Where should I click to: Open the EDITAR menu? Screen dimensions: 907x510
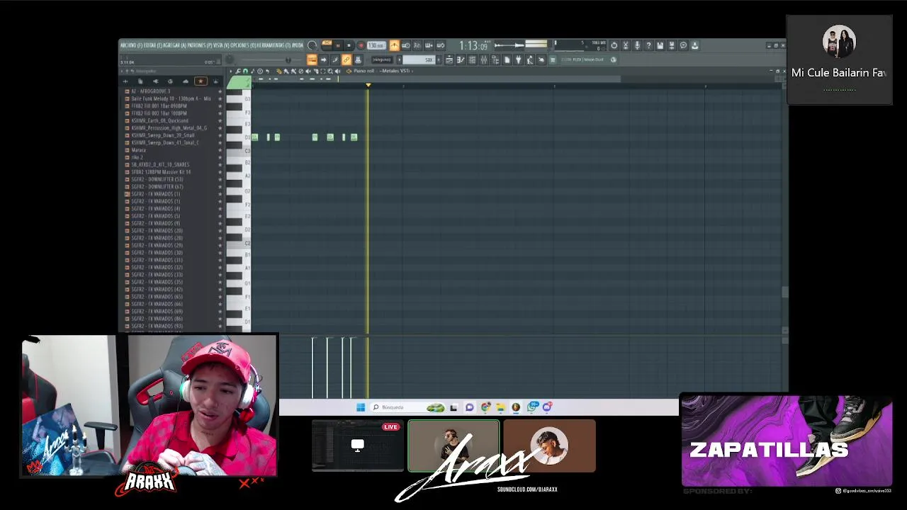(152, 45)
